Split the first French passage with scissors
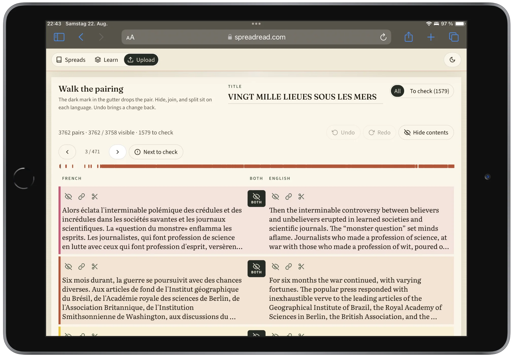 pyautogui.click(x=95, y=196)
